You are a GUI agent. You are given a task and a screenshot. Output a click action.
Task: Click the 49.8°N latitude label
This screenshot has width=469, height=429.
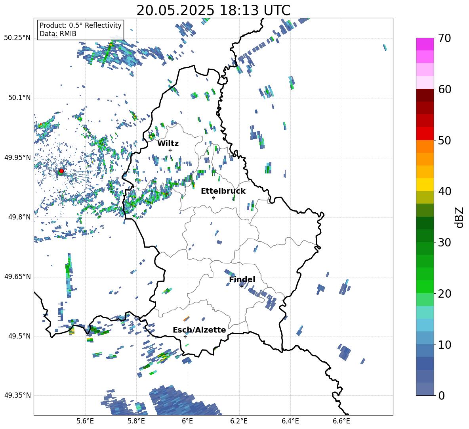[19, 217]
